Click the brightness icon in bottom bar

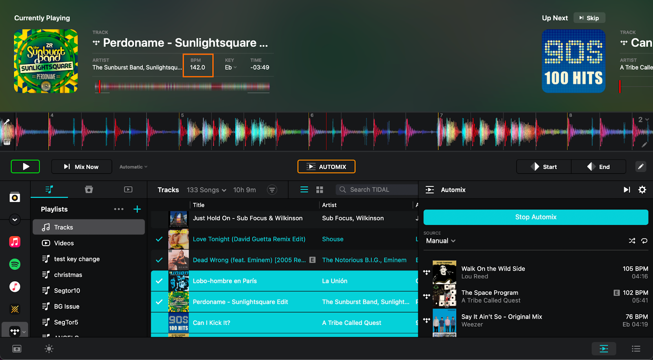point(49,349)
